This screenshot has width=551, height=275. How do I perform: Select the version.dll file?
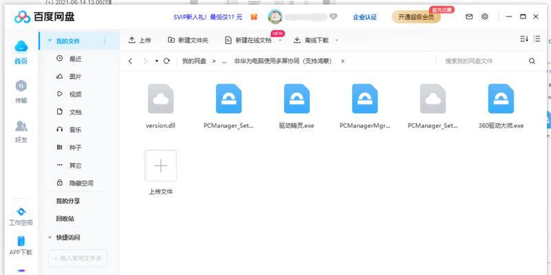pos(160,107)
